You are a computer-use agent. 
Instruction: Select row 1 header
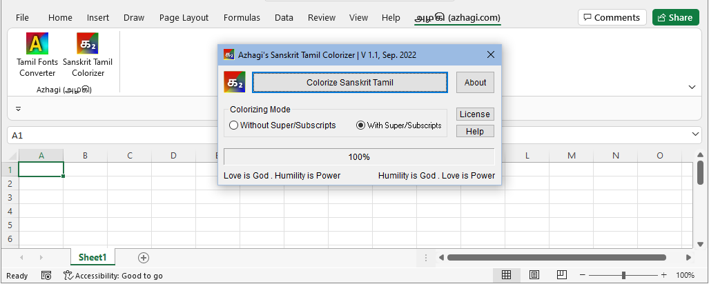point(10,170)
